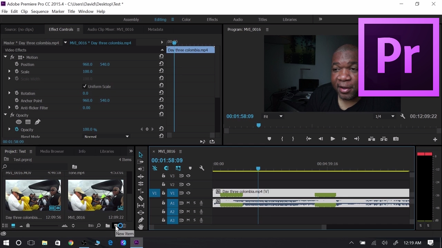Go to Out point
This screenshot has height=248, width=442.
tap(357, 139)
